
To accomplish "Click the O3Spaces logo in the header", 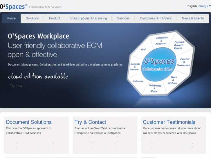I will [x=14, y=7].
